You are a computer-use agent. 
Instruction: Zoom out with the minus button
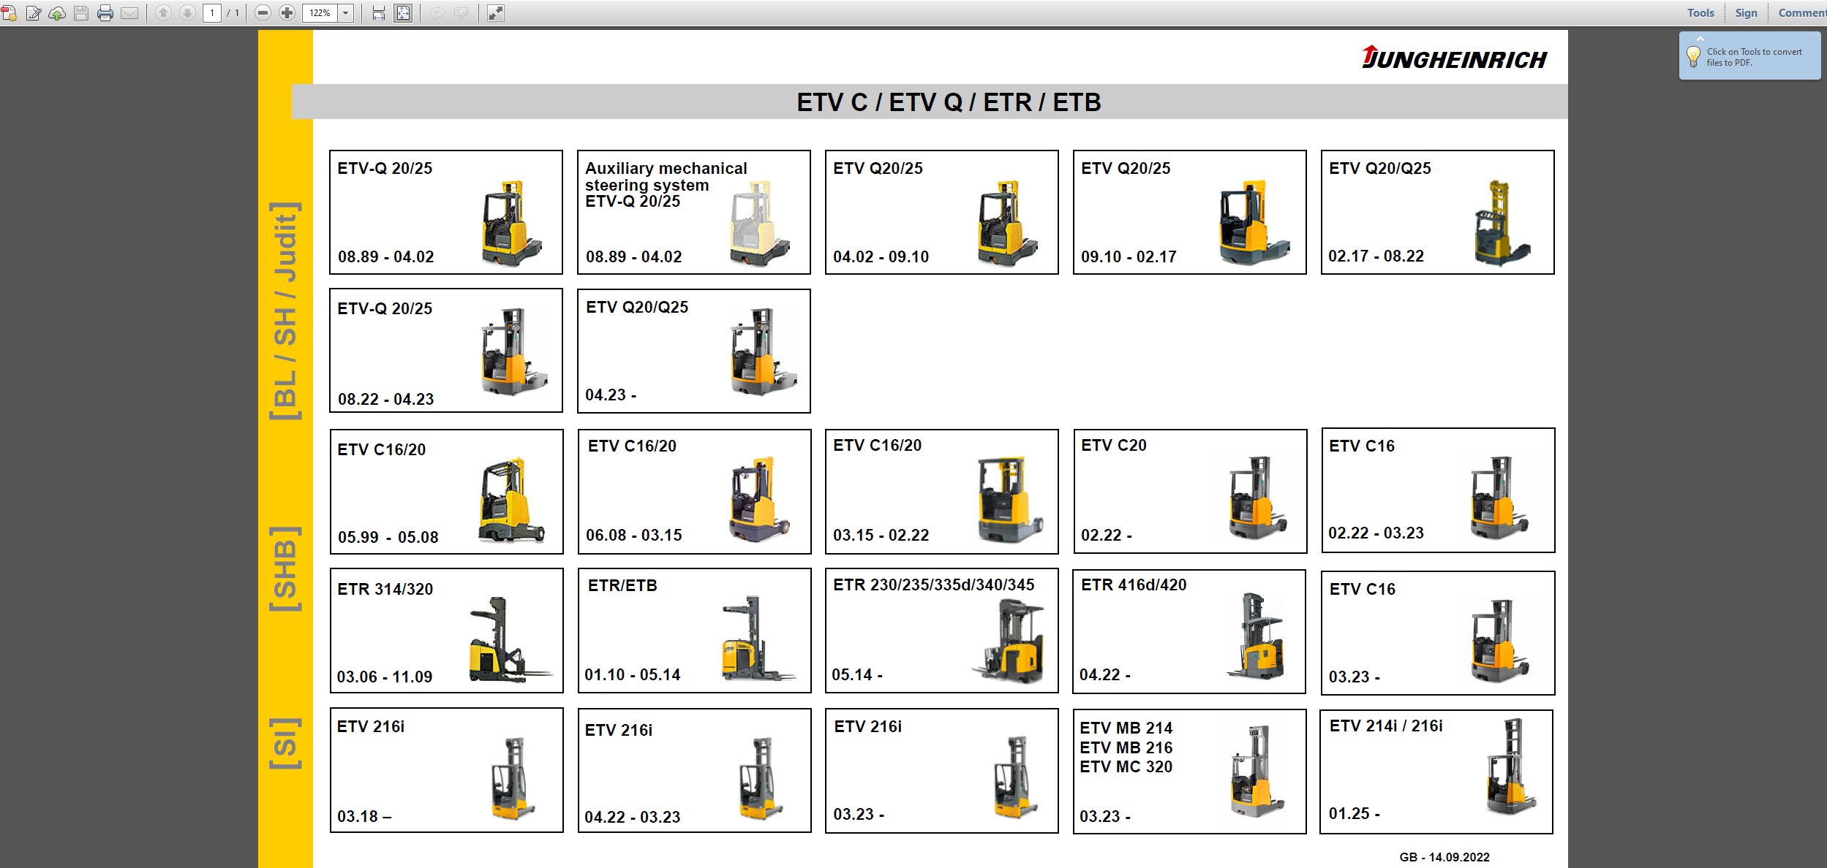263,13
